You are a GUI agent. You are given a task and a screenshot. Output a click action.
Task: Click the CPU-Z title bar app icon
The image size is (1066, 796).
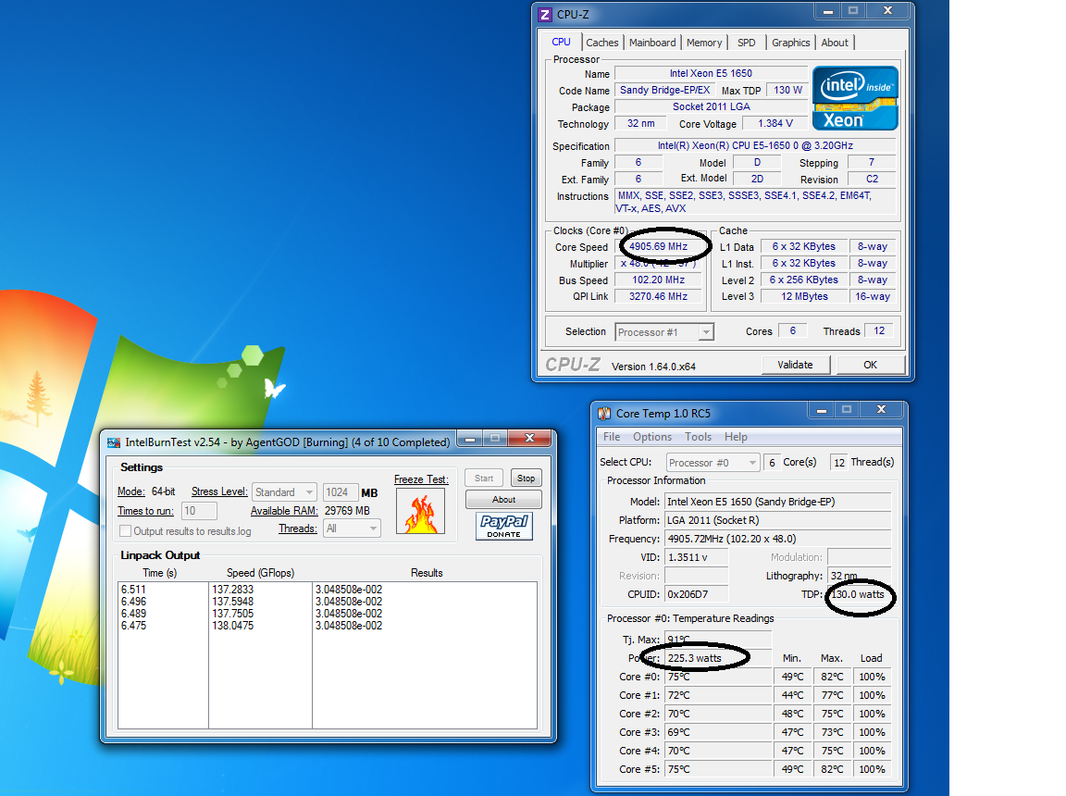point(544,14)
